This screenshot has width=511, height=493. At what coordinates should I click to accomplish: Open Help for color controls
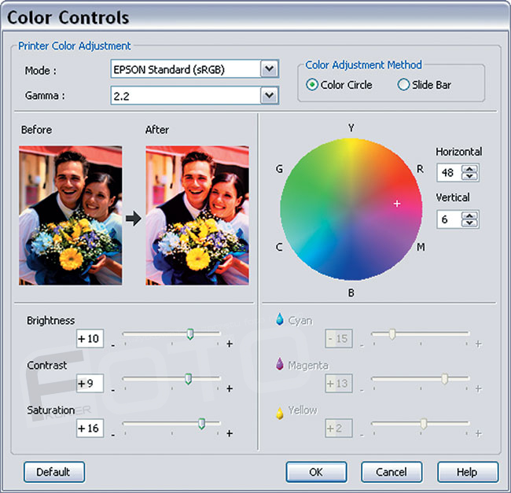(467, 472)
